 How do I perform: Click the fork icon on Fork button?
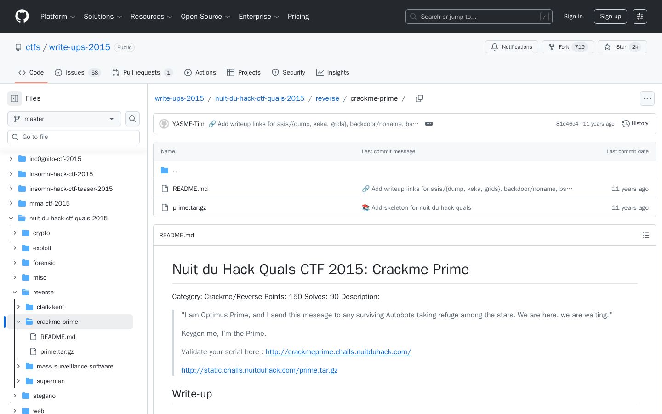pyautogui.click(x=552, y=47)
